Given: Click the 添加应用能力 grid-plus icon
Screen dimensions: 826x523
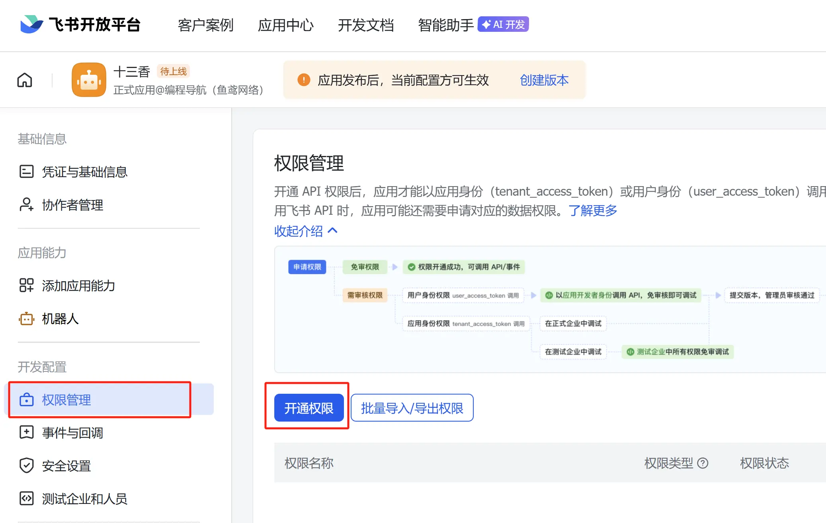Looking at the screenshot, I should tap(27, 286).
